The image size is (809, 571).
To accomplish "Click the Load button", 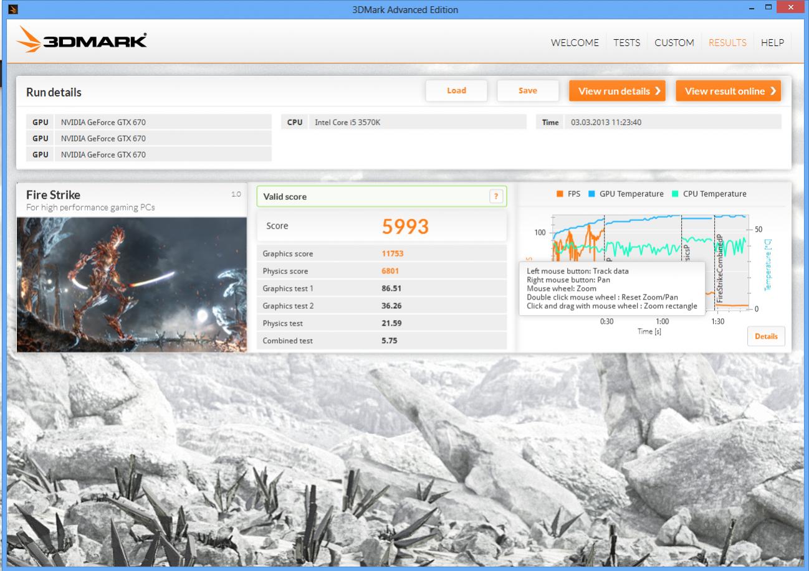I will point(456,91).
